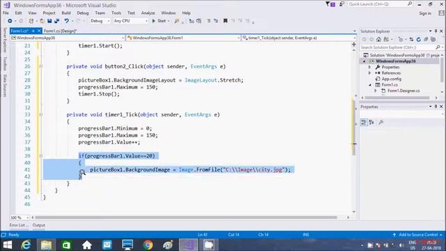Open Google Chrome from the taskbar

pos(148,245)
